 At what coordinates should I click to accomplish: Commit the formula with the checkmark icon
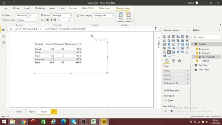[16, 29]
